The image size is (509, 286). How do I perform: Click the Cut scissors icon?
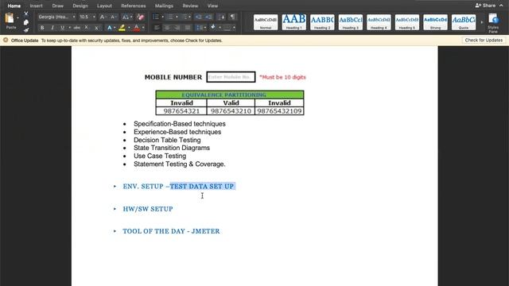pos(26,14)
